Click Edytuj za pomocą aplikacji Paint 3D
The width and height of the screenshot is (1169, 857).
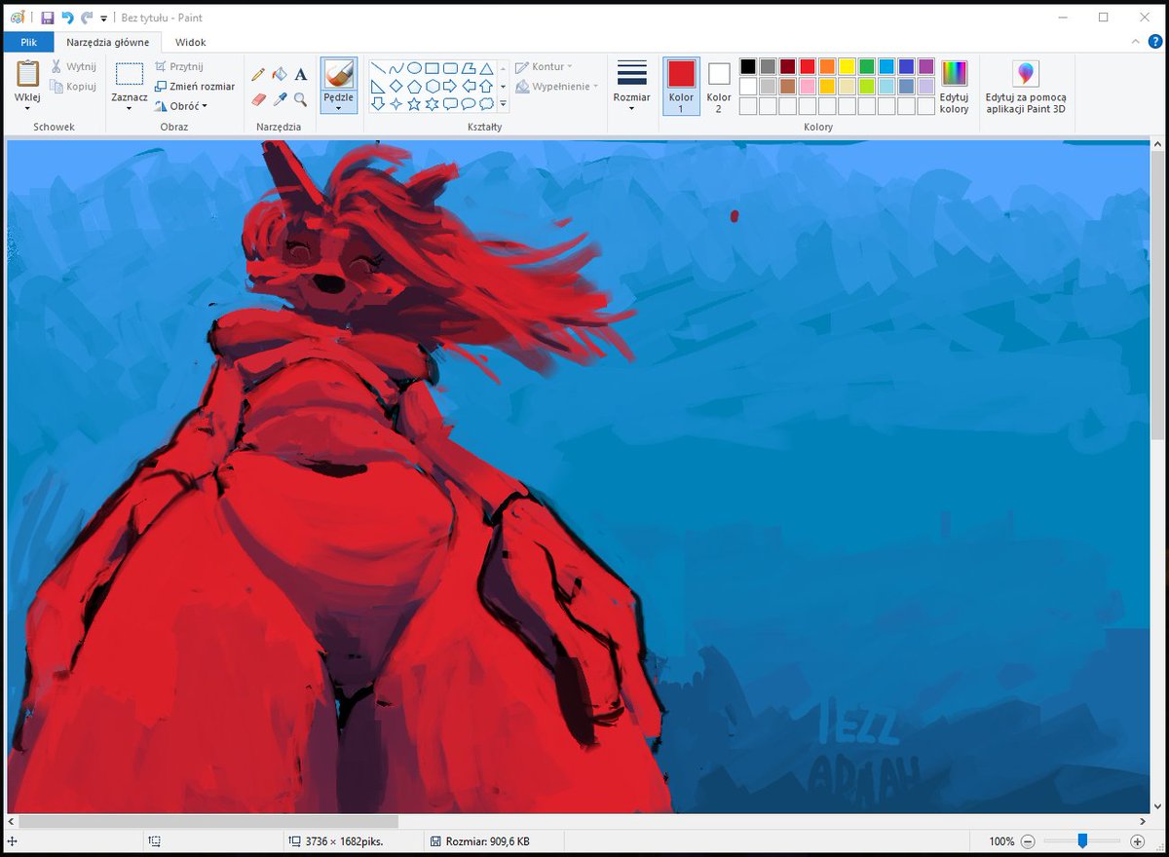[1026, 87]
